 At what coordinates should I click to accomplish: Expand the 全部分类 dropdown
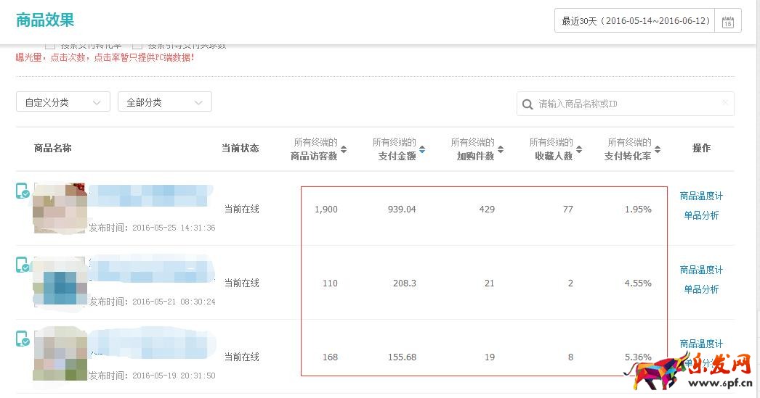[165, 102]
